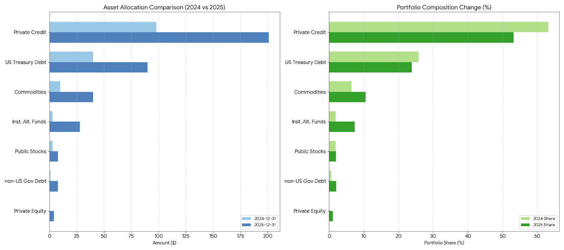Select the 2024 Share legend swatch
The image size is (564, 250).
[x=525, y=219]
